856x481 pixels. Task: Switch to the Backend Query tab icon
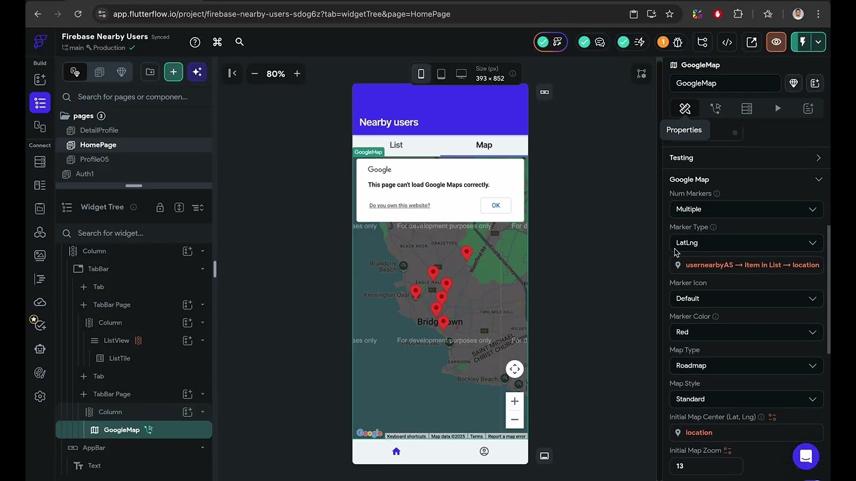(x=746, y=108)
